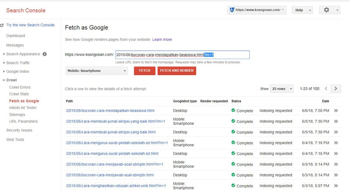Image resolution: width=350 pixels, height=190 pixels.
Task: Expand Search Traffic menu section
Action: pos(4,63)
